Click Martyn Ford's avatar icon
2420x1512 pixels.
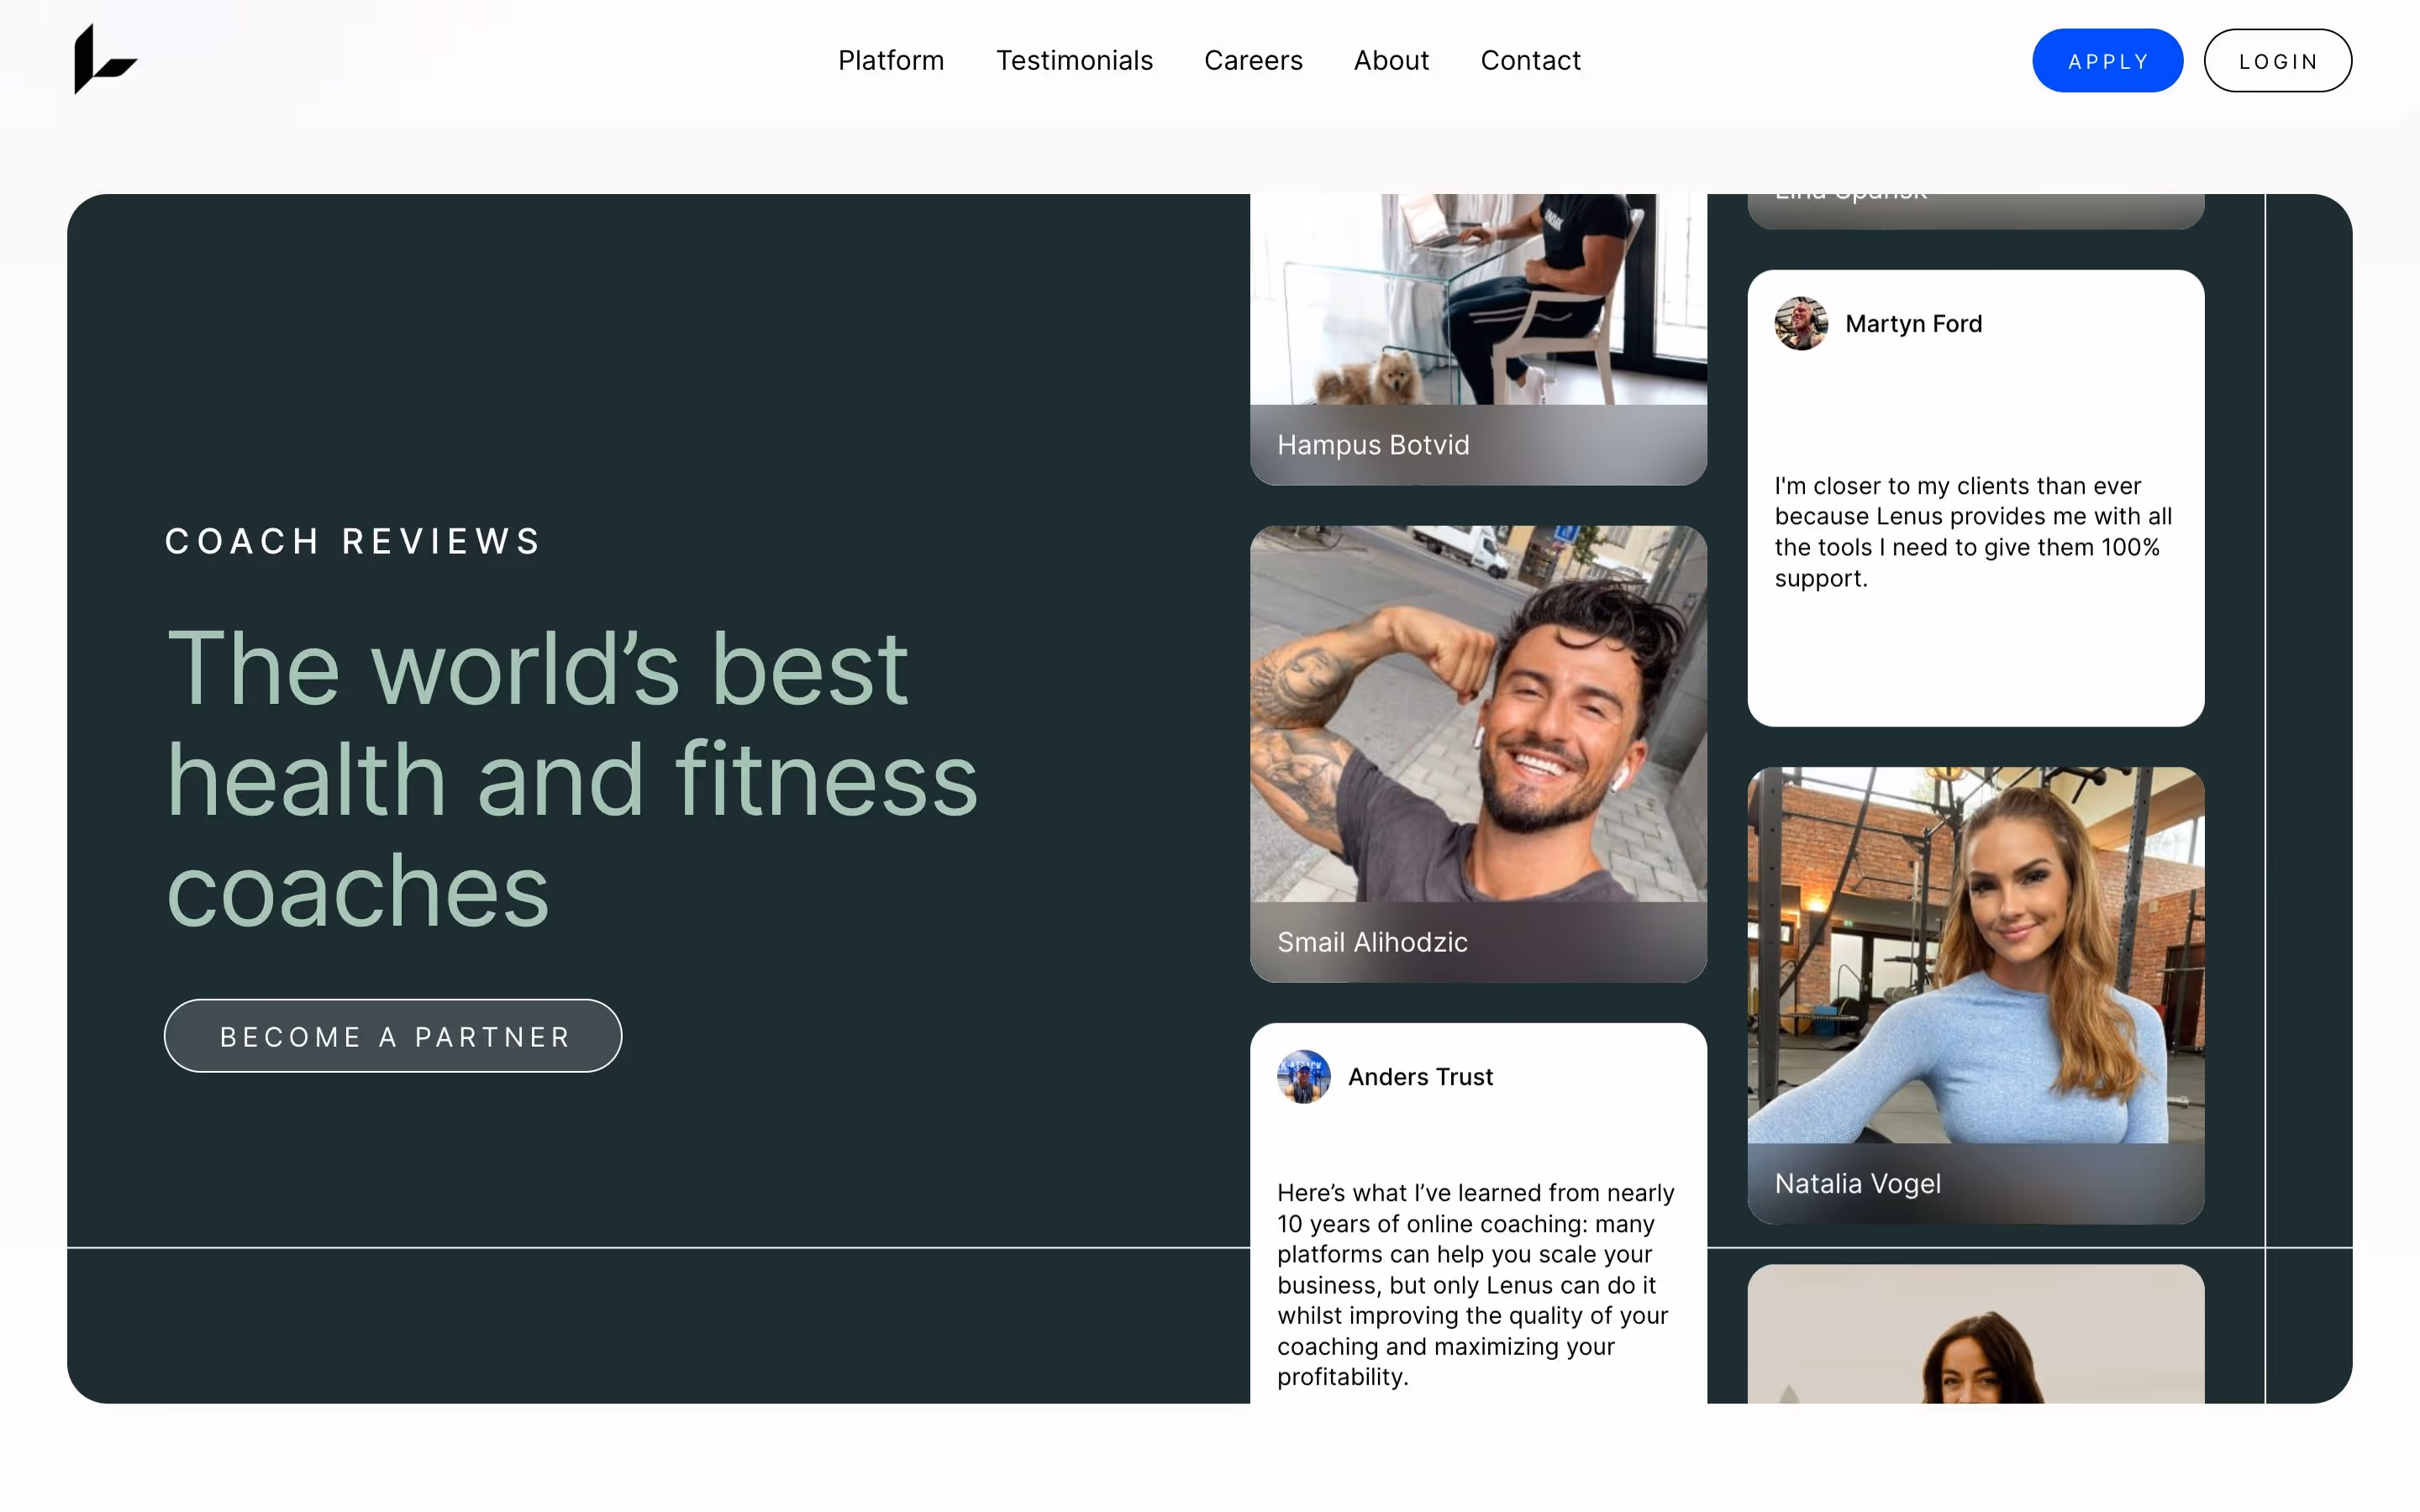pyautogui.click(x=1801, y=324)
